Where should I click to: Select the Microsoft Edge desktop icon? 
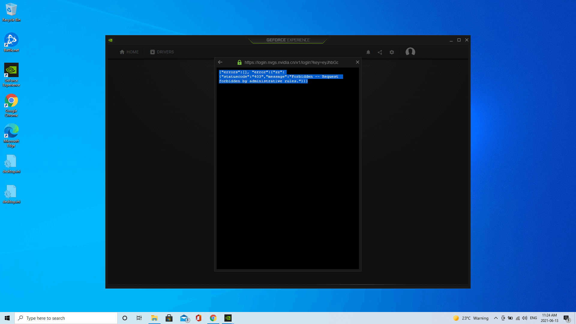click(11, 135)
